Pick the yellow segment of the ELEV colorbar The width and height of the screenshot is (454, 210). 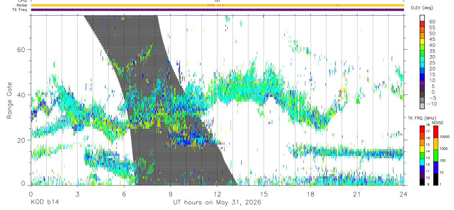(422, 41)
